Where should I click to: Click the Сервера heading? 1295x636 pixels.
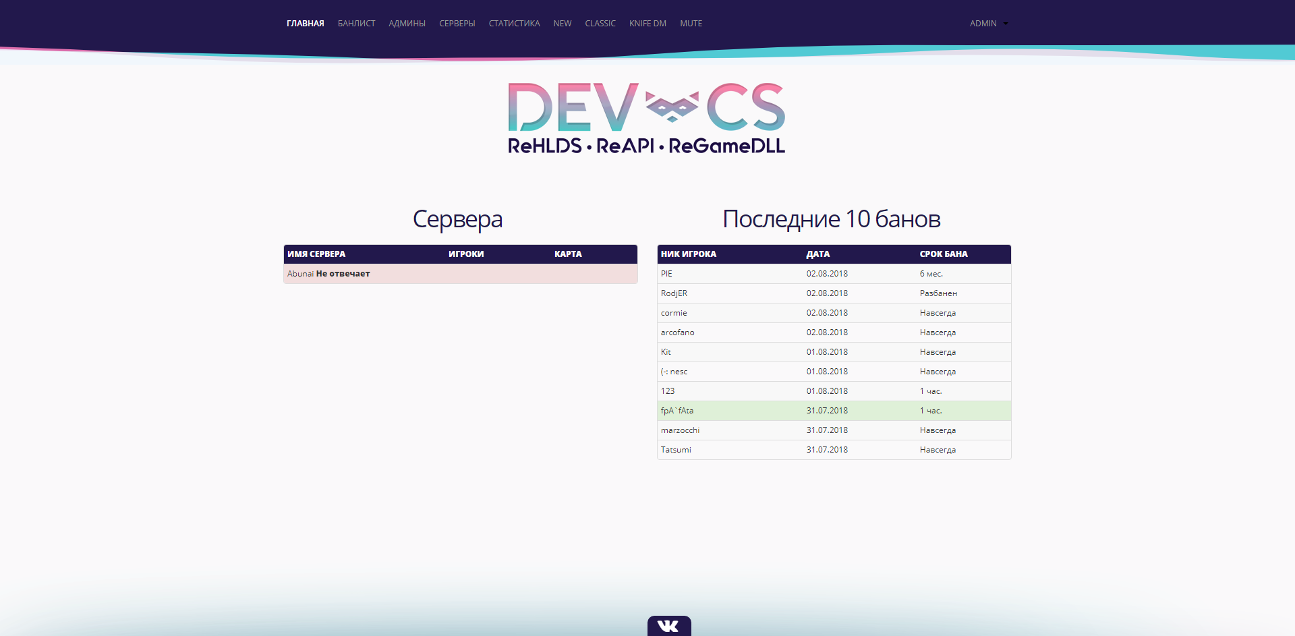tap(457, 220)
